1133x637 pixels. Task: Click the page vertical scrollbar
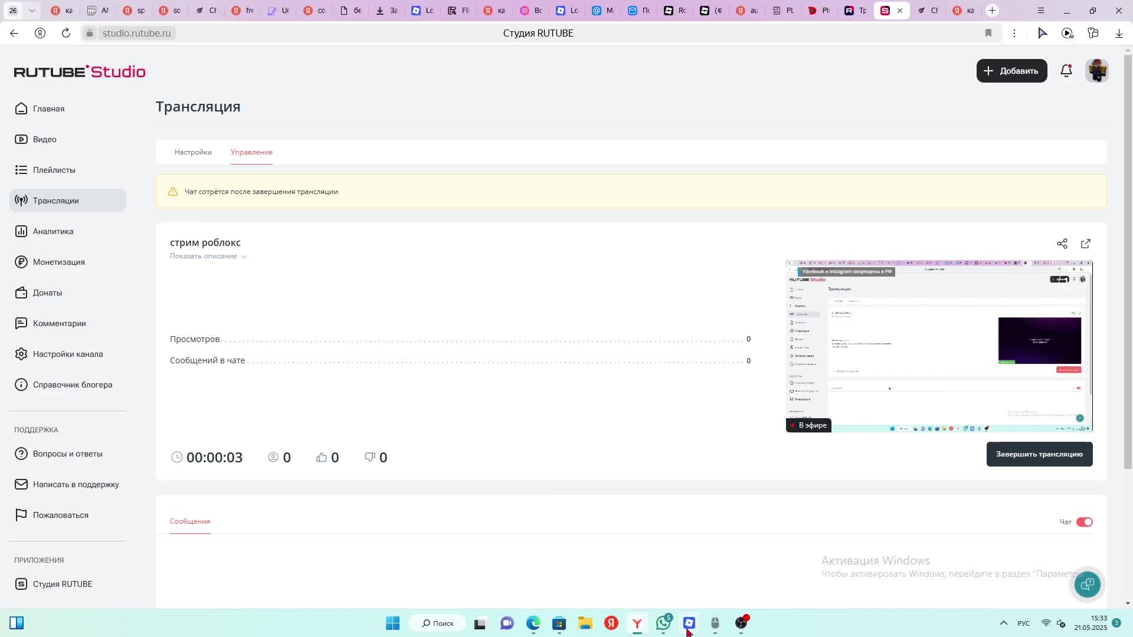click(x=1128, y=260)
